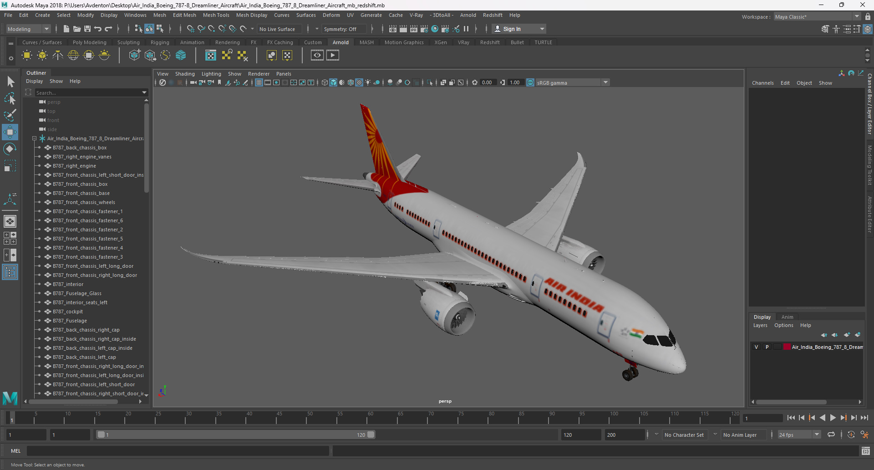The image size is (874, 470).
Task: Click the IPR render icon
Action: 414,29
